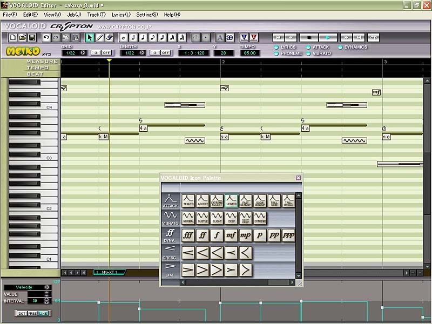Image resolution: width=432 pixels, height=324 pixels.
Task: Pick the mp dynamics icon
Action: point(246,235)
